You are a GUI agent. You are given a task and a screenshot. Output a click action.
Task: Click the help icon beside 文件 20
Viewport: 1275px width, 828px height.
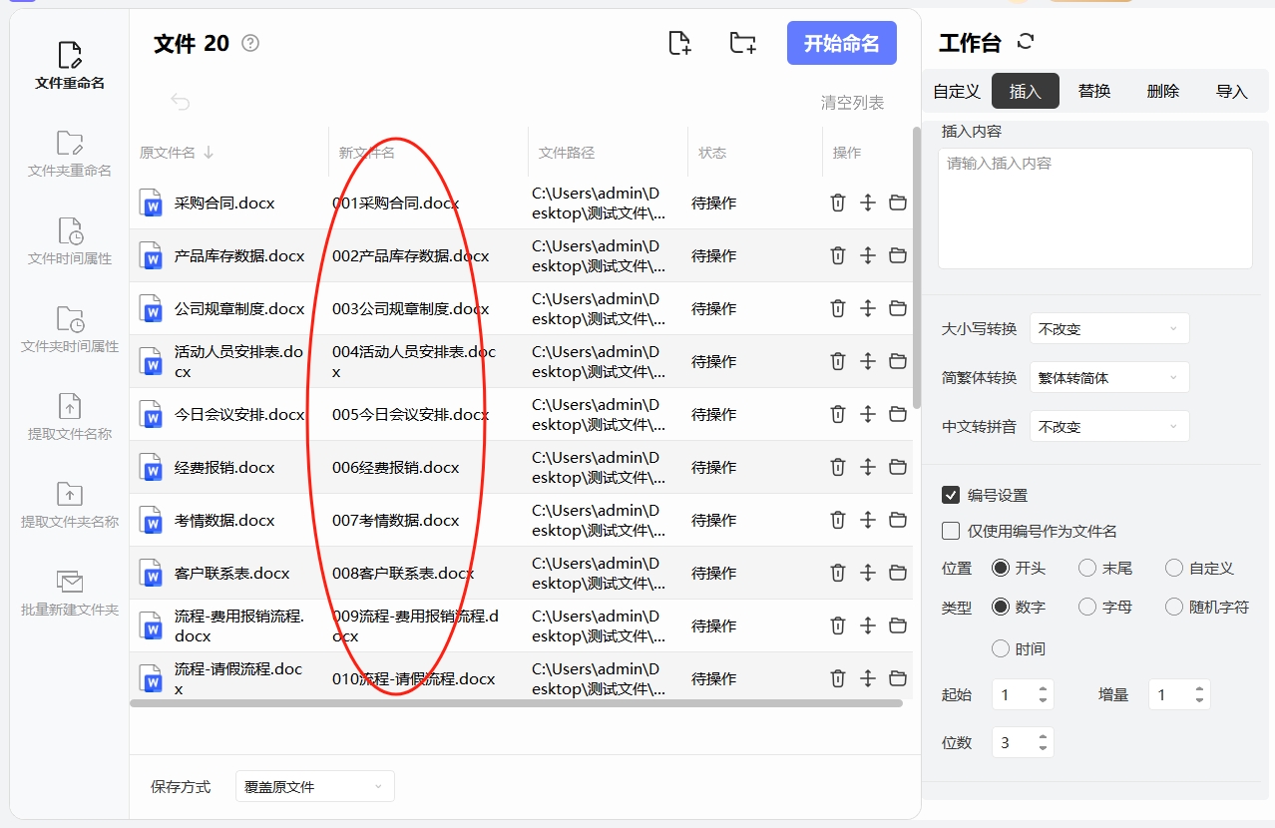(x=250, y=43)
